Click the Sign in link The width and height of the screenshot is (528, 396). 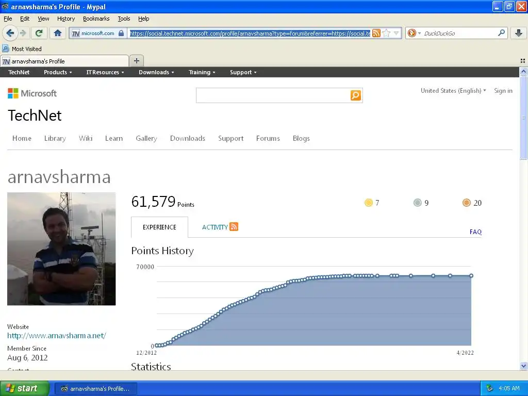[x=503, y=91]
